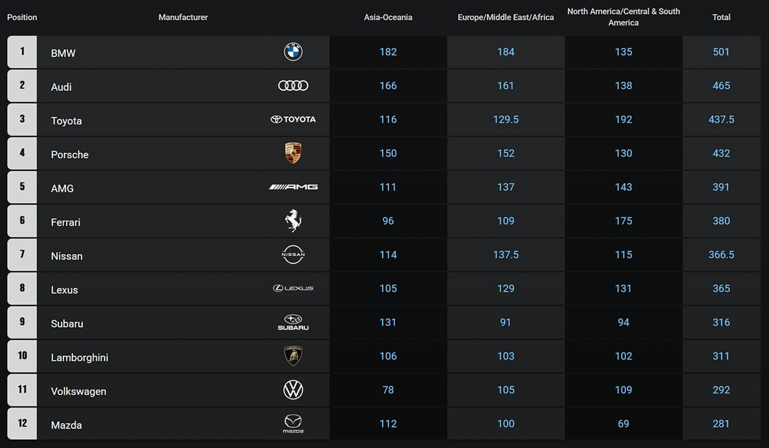
Task: Click the Audi four rings logo
Action: click(293, 86)
